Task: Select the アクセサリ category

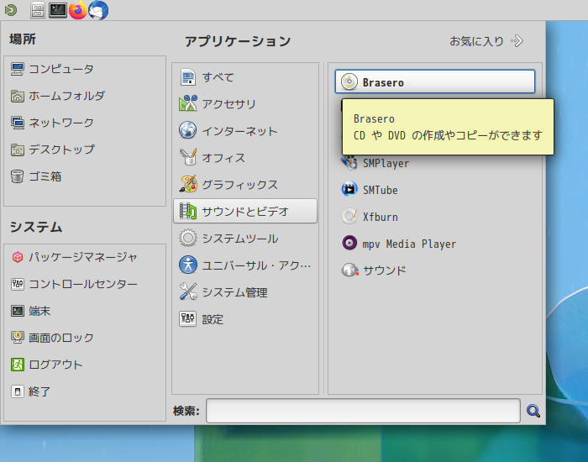Action: coord(245,104)
